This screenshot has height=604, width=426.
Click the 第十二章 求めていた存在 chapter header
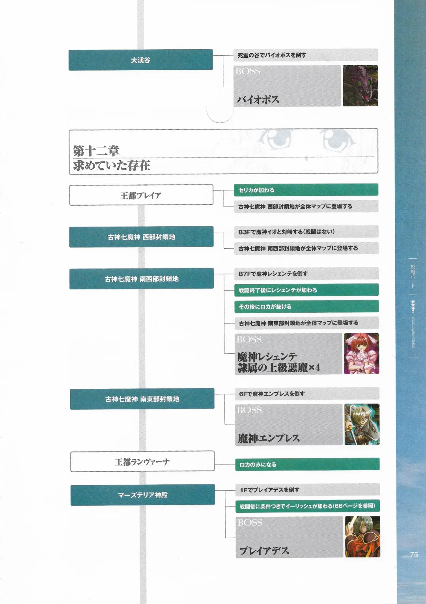click(x=223, y=151)
